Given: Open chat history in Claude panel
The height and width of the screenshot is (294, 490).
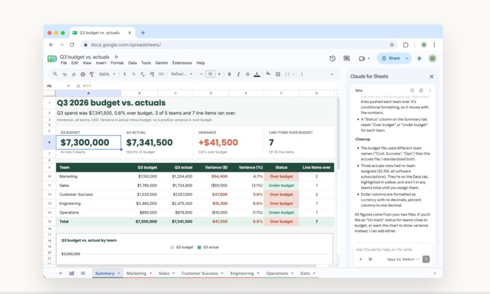Looking at the screenshot, I should click(x=412, y=91).
